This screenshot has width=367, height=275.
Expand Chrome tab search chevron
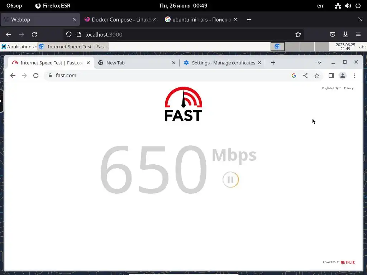point(319,62)
